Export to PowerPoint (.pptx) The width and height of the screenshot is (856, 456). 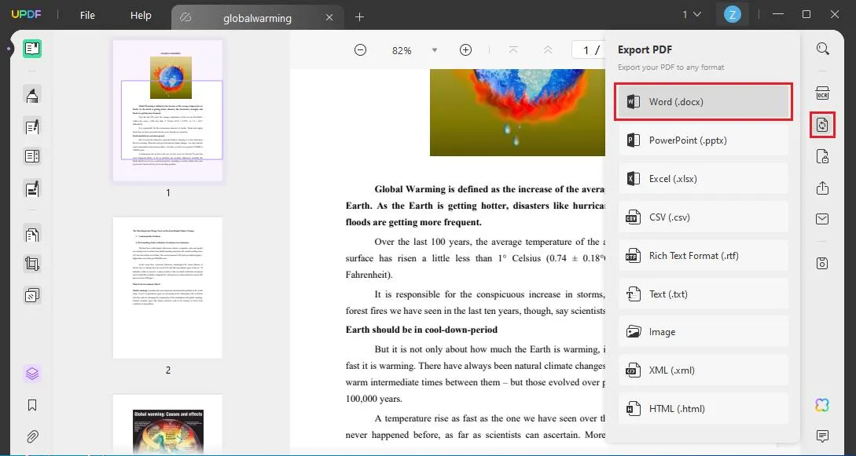pos(704,140)
